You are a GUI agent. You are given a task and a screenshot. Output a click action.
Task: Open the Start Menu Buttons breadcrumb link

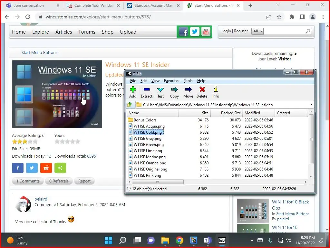39,53
